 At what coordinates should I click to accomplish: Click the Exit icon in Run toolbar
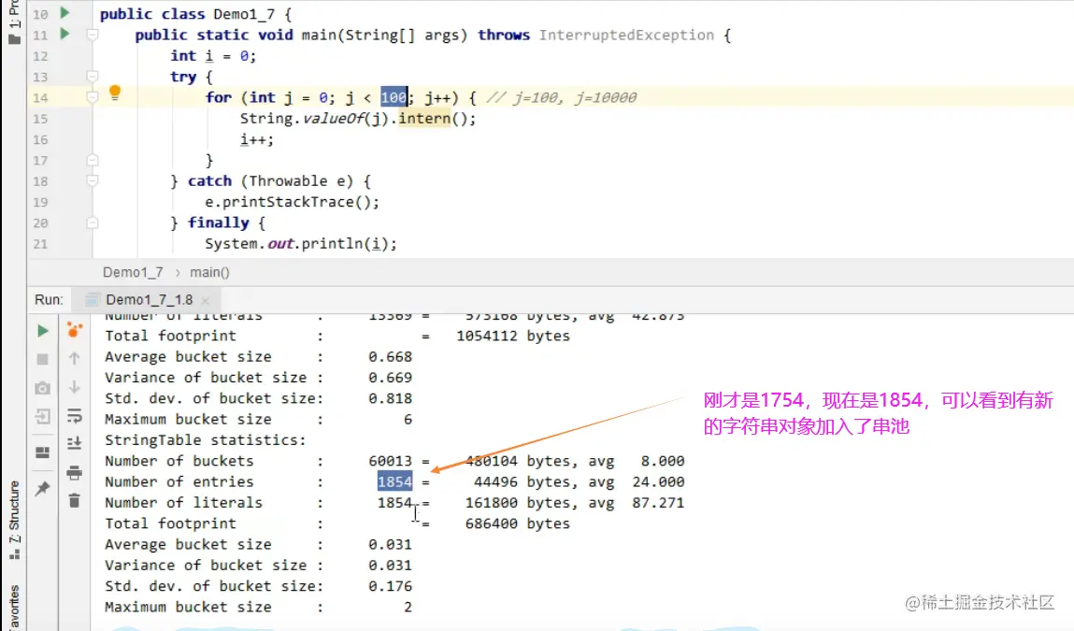tap(42, 417)
